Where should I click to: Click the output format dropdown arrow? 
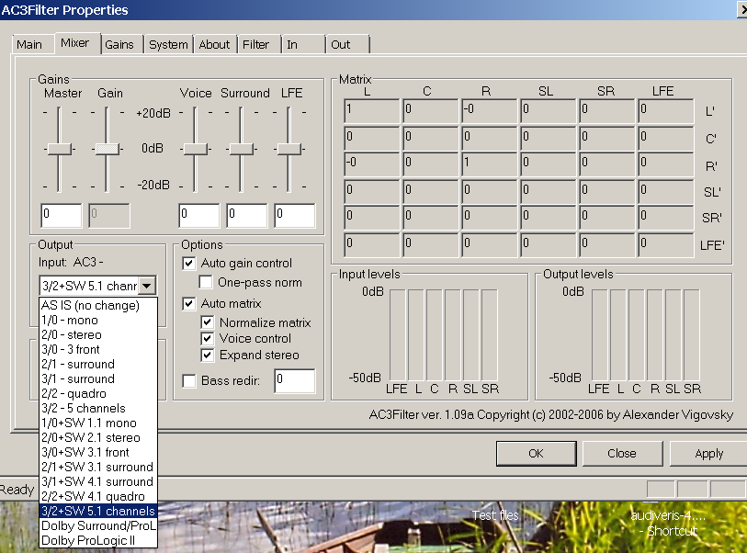(x=148, y=287)
